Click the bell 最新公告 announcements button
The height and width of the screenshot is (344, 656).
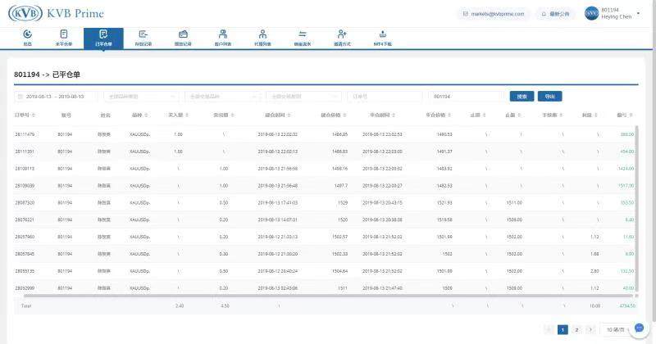[x=555, y=14]
